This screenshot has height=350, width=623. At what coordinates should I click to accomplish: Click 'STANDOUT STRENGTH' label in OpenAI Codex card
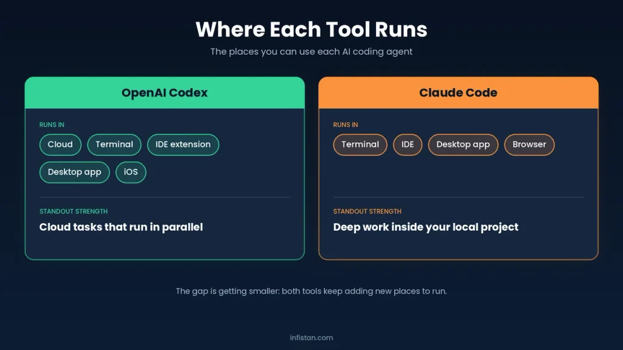click(74, 211)
